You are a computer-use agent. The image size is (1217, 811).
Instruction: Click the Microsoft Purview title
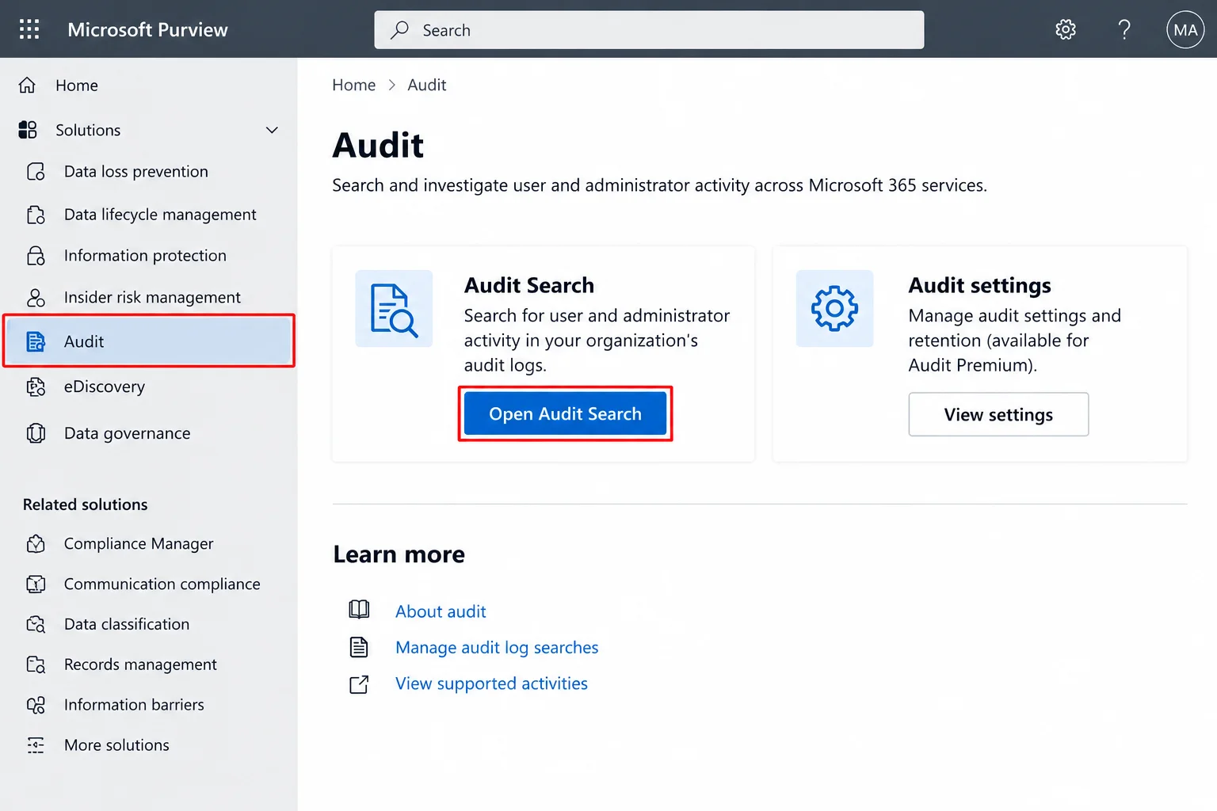click(x=147, y=30)
